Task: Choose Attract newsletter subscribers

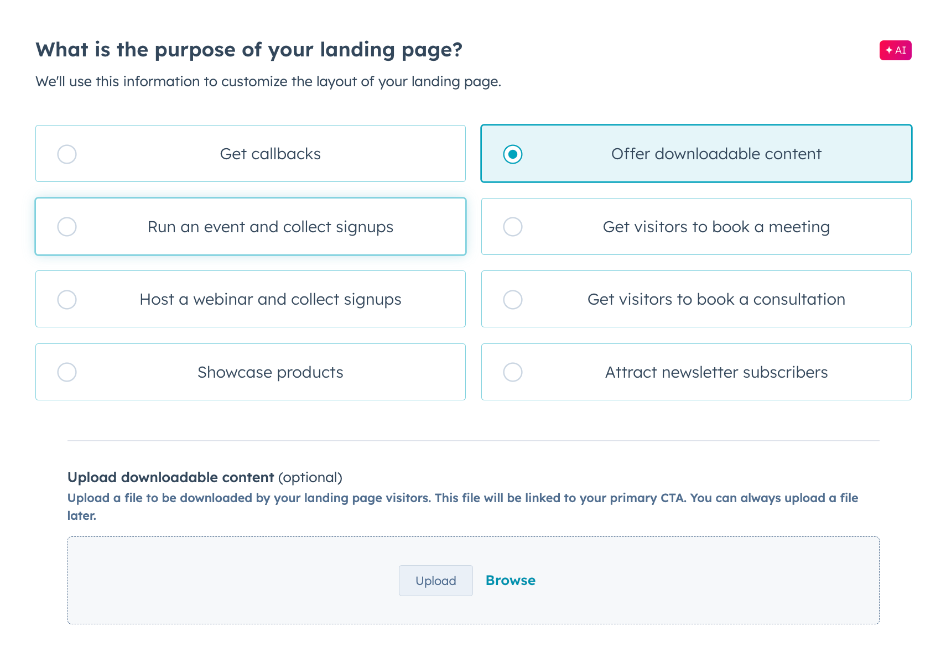Action: click(x=696, y=372)
